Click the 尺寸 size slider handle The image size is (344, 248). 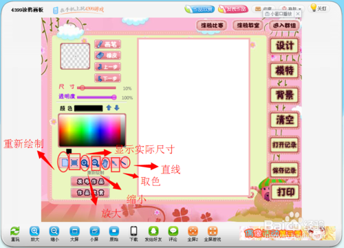click(83, 87)
